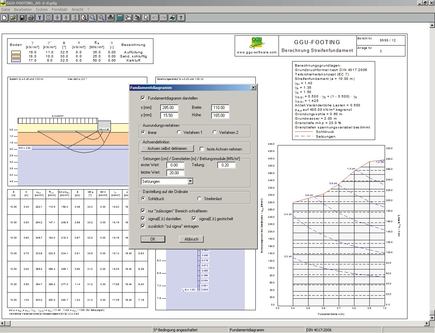Screen dimensions: 435x333
Task: Click the red footing icon in toolbar
Action: click(x=111, y=18)
